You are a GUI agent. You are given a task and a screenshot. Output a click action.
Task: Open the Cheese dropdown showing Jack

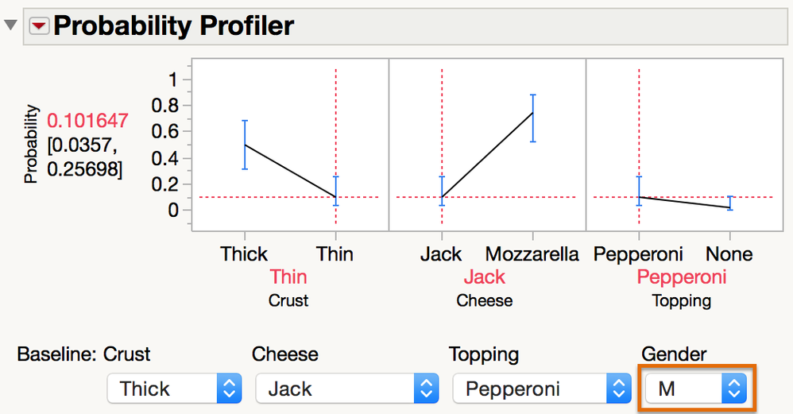[347, 389]
